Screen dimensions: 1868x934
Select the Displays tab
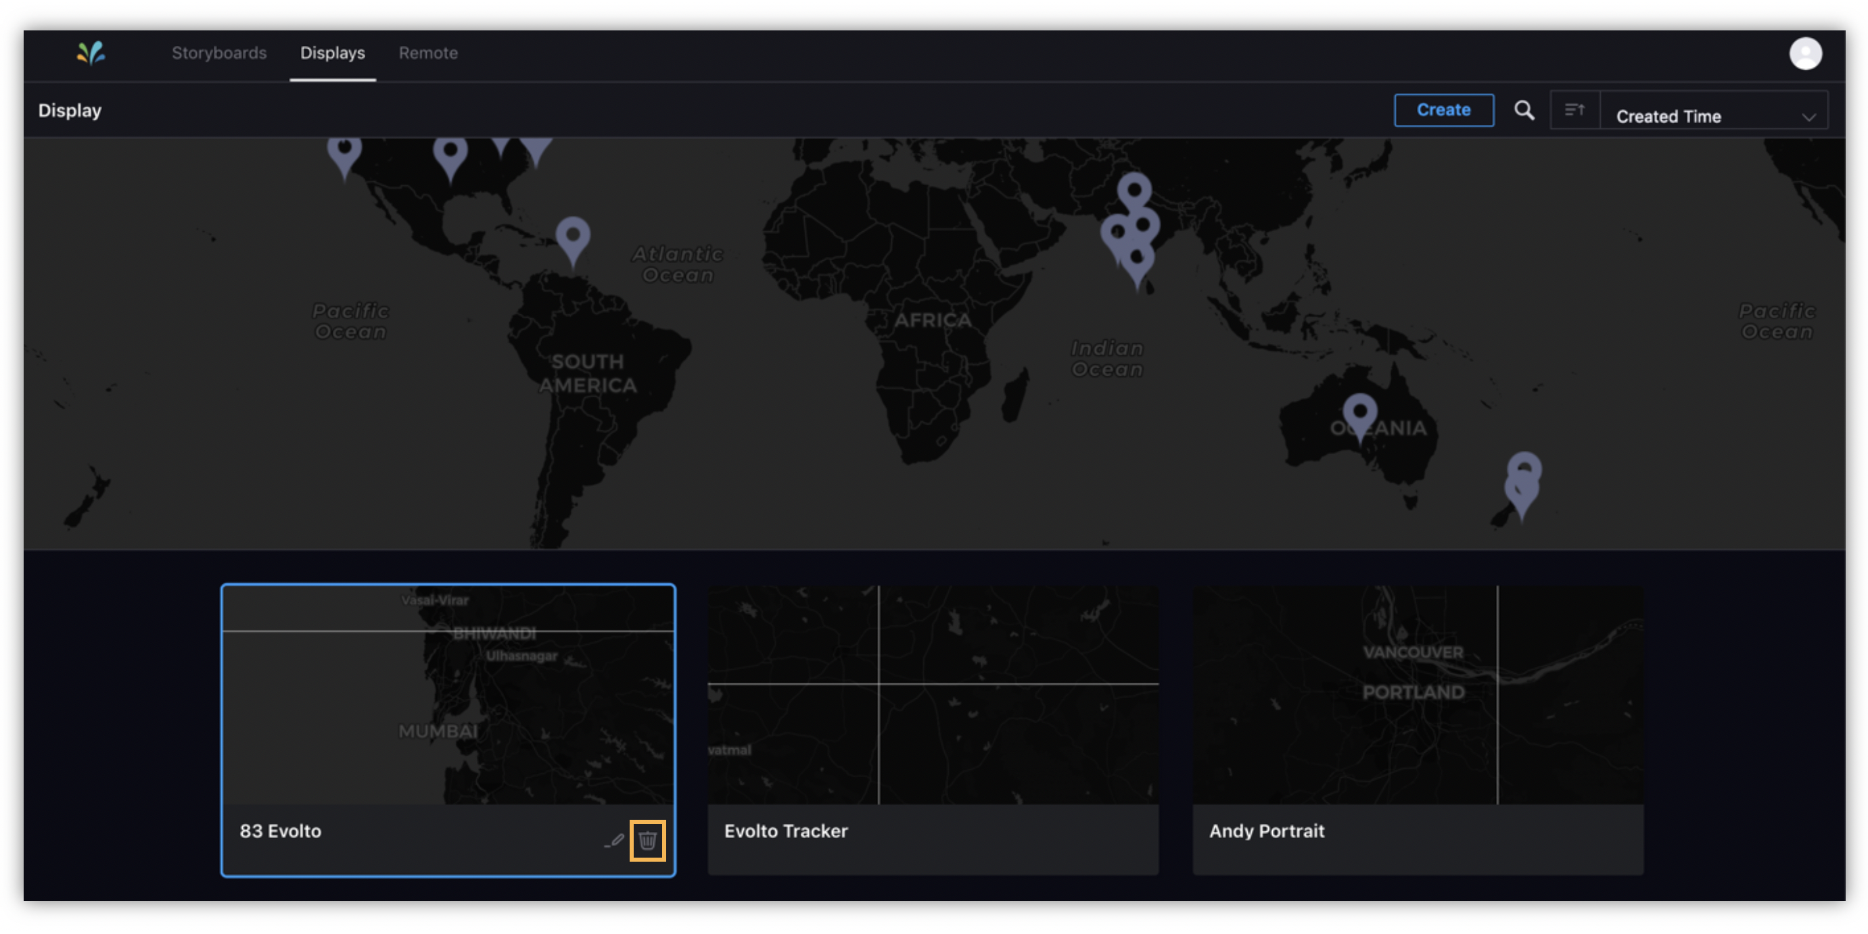332,53
